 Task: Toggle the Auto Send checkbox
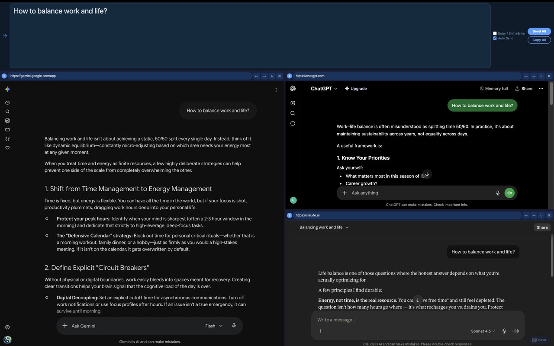[495, 38]
